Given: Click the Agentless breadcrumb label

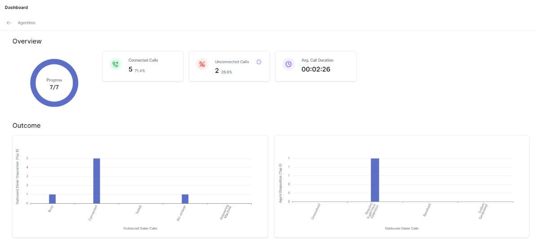Looking at the screenshot, I should tap(27, 22).
